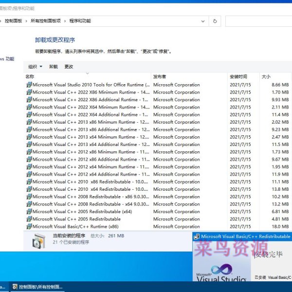Open the Windows 功能 sidebar link

pyautogui.click(x=7, y=59)
